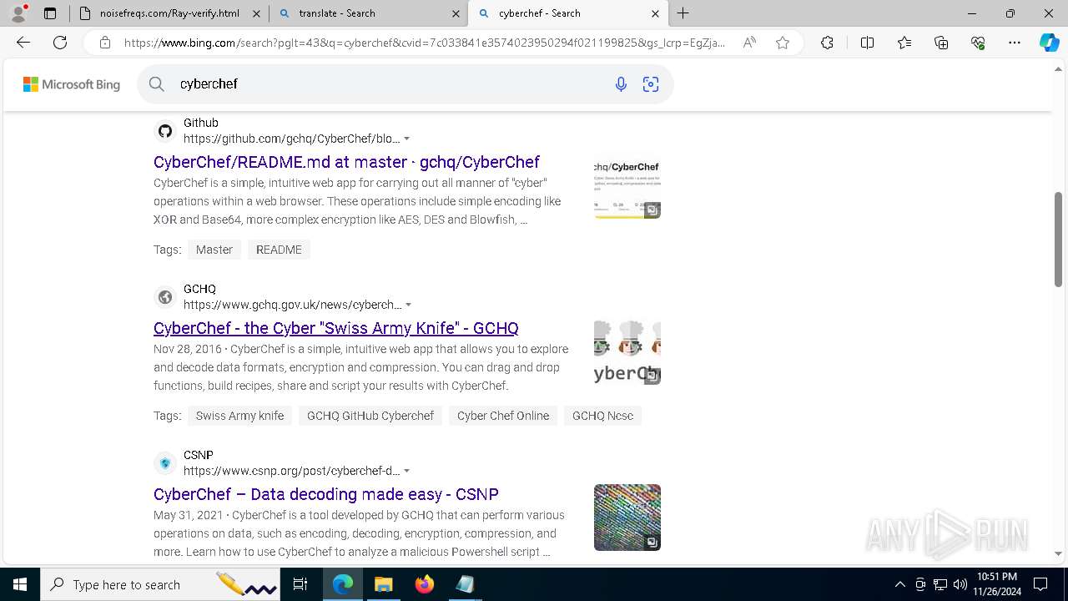
Task: Expand dropdown arrow next to csnp.org URL
Action: pos(407,471)
